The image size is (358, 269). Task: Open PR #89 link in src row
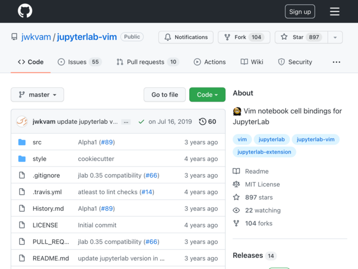(x=107, y=142)
